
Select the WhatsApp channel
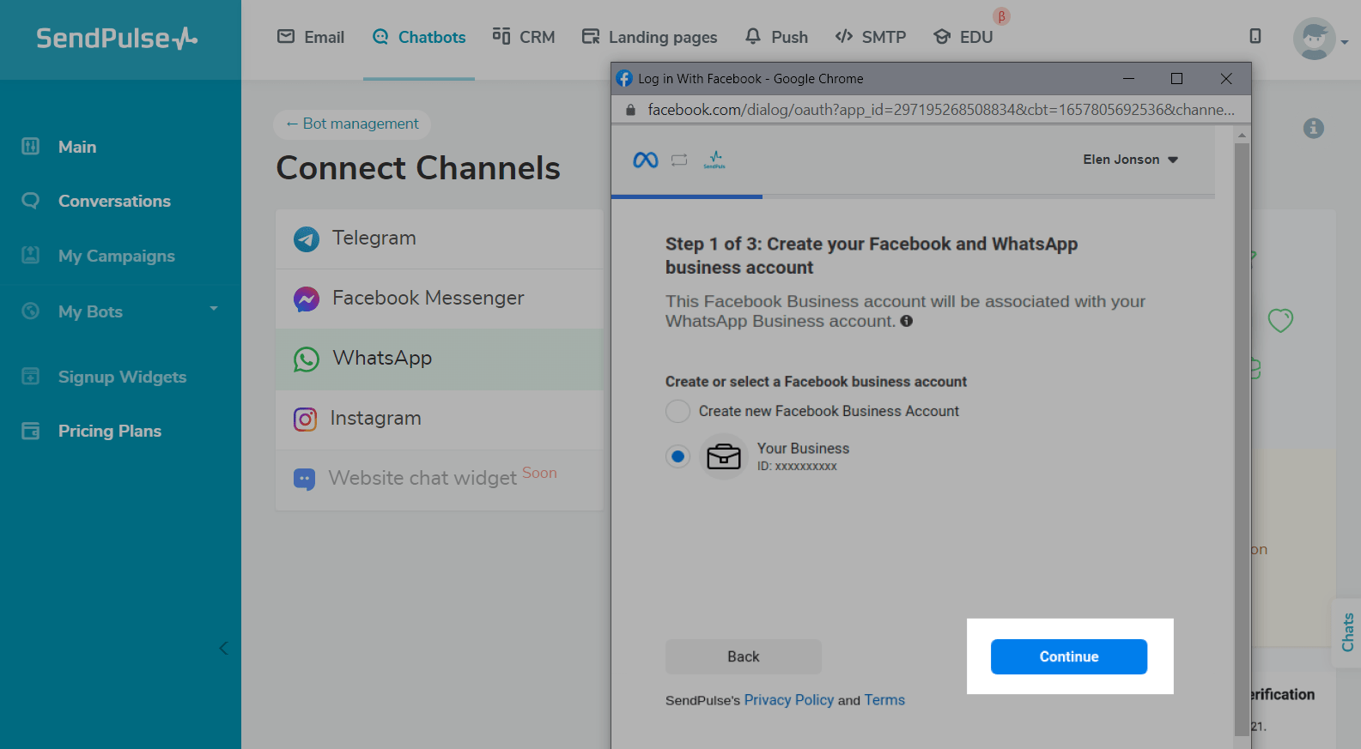click(x=440, y=359)
